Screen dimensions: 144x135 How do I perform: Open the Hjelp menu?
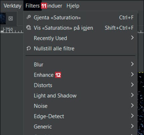(x=73, y=6)
